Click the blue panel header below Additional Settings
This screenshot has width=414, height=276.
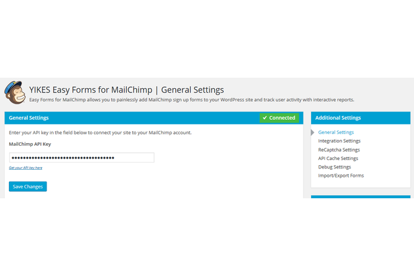(x=360, y=196)
